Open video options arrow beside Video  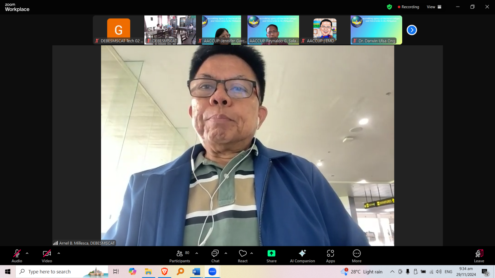coord(59,253)
